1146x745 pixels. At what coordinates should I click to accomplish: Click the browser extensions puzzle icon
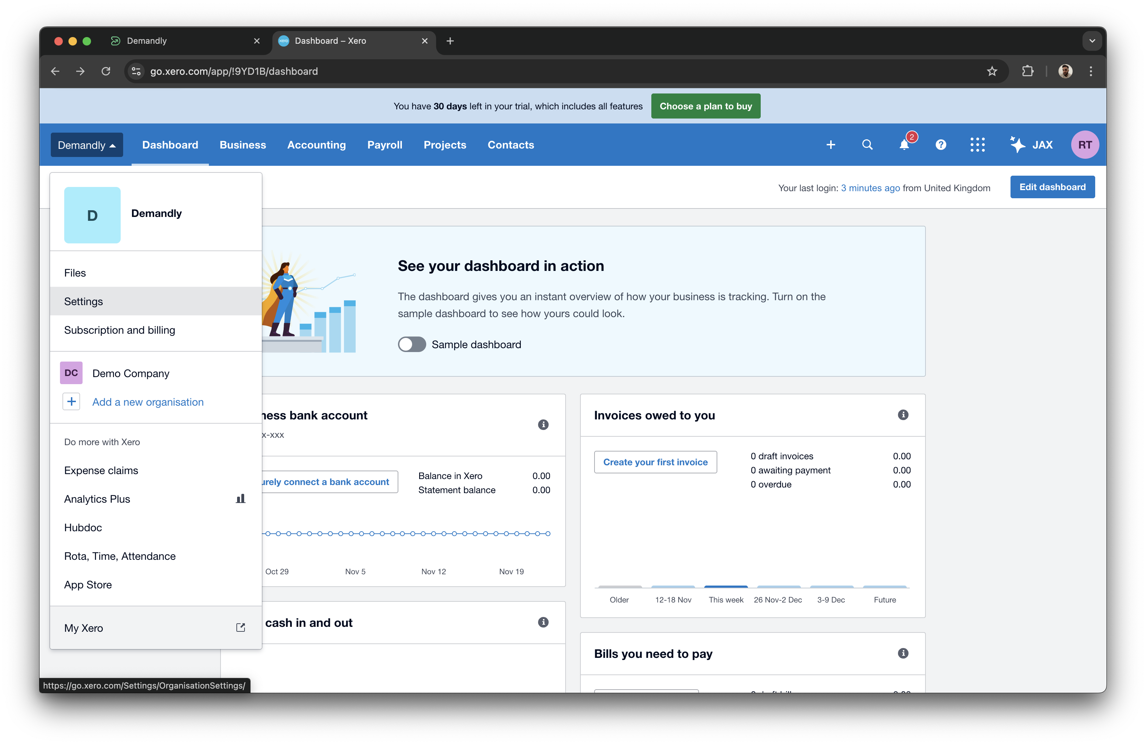(1027, 71)
